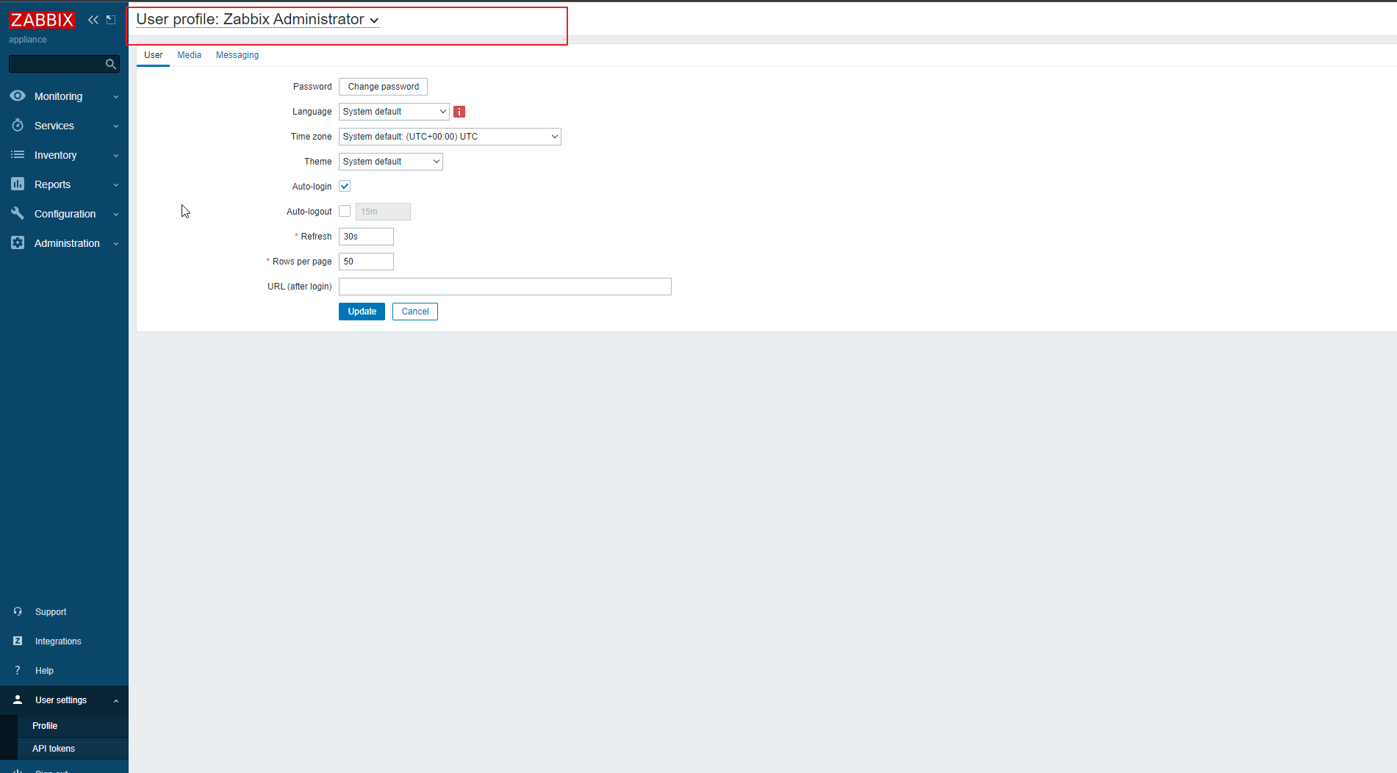Open the Language dropdown
Screen dimensions: 1397x773
394,112
